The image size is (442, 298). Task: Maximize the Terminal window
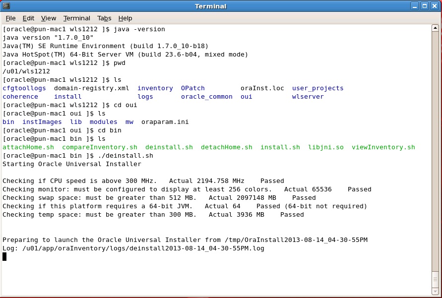tap(425, 6)
